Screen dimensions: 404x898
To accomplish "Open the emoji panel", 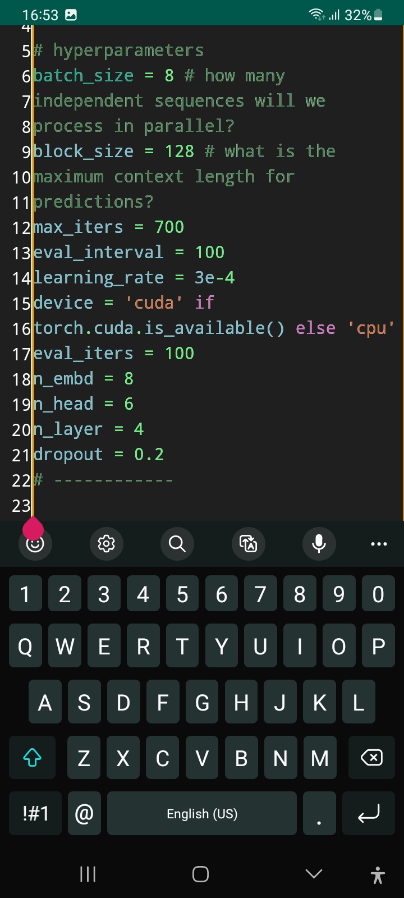I will (x=35, y=544).
